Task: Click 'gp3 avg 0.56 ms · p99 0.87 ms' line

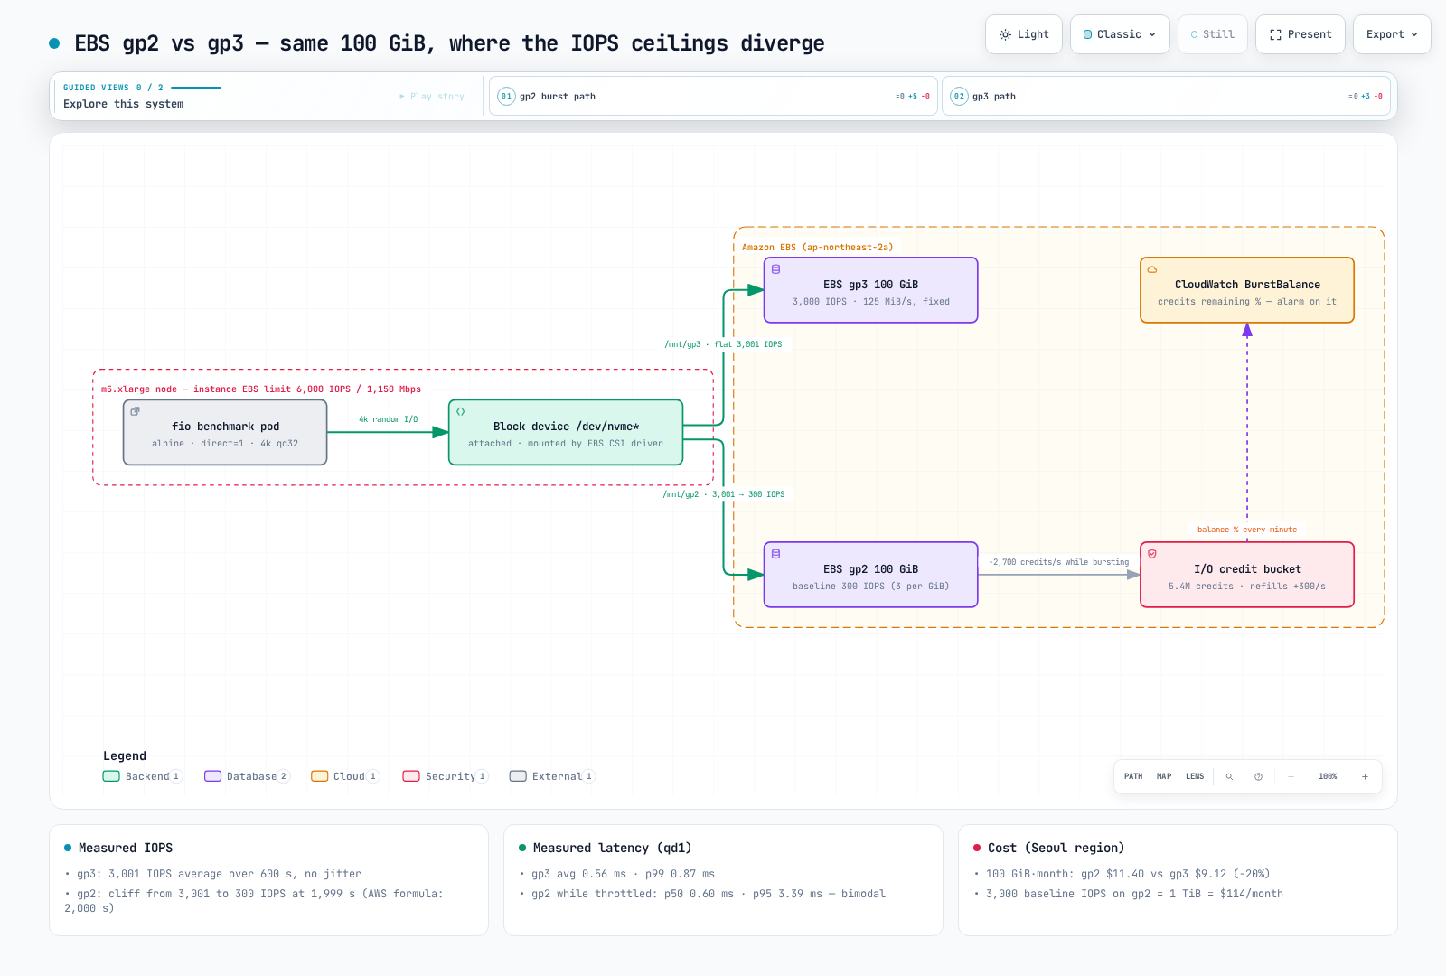Action: point(623,874)
